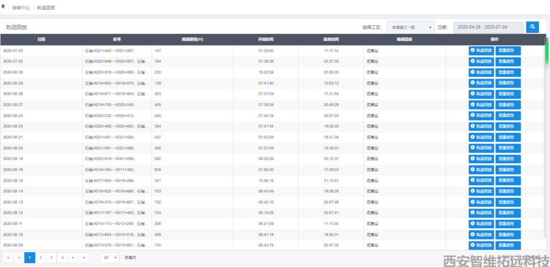Click the end time 22:57:25
550x267 pixels.
coord(331,115)
